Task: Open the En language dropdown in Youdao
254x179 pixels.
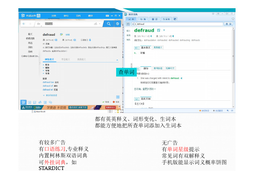Action: point(39,24)
